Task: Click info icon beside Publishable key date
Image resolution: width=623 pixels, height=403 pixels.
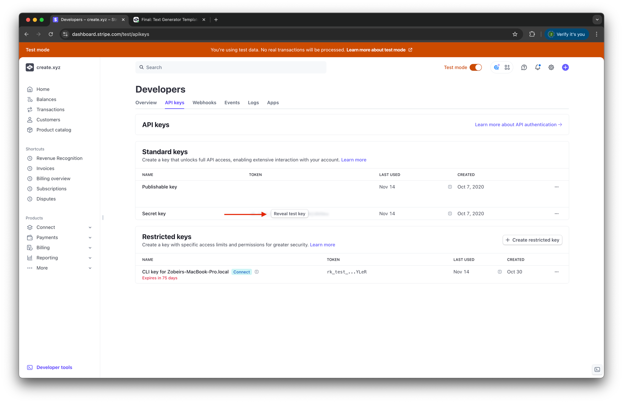Action: (450, 187)
